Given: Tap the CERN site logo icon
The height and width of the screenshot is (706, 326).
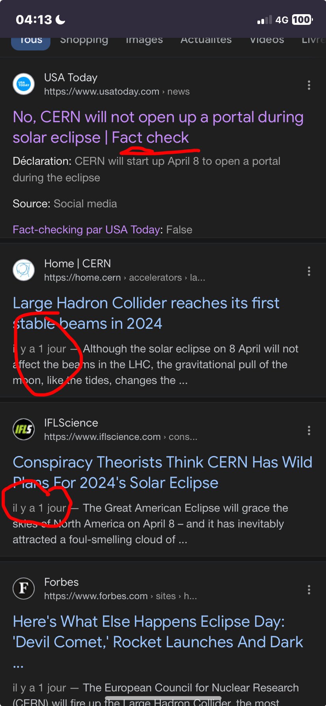Looking at the screenshot, I should (24, 270).
